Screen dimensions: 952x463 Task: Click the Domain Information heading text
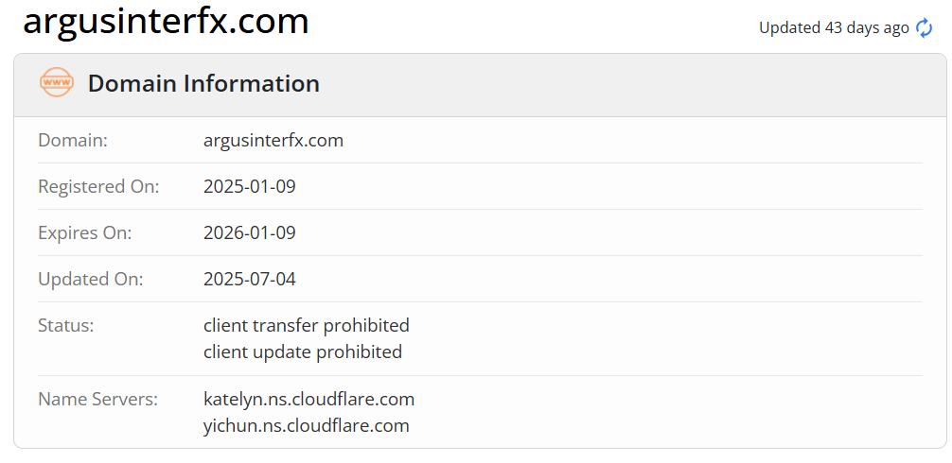pos(203,83)
